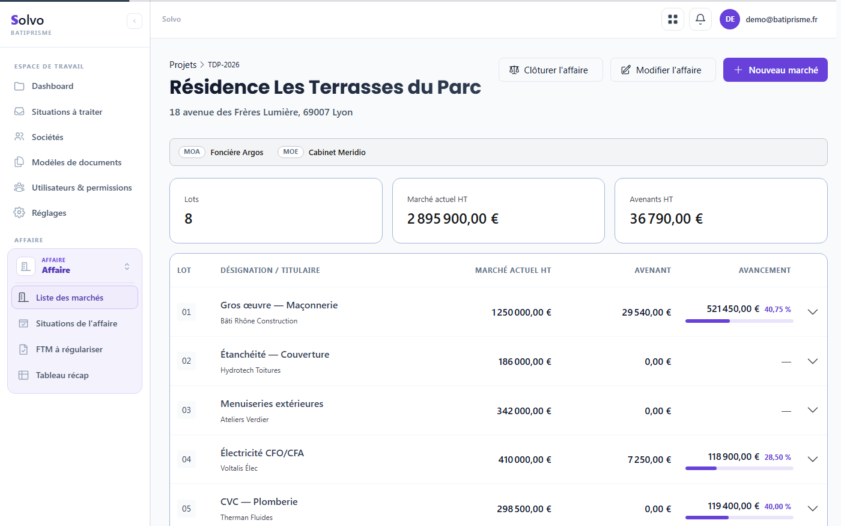841x526 pixels.
Task: Click the Réglages gear icon
Action: 20,213
